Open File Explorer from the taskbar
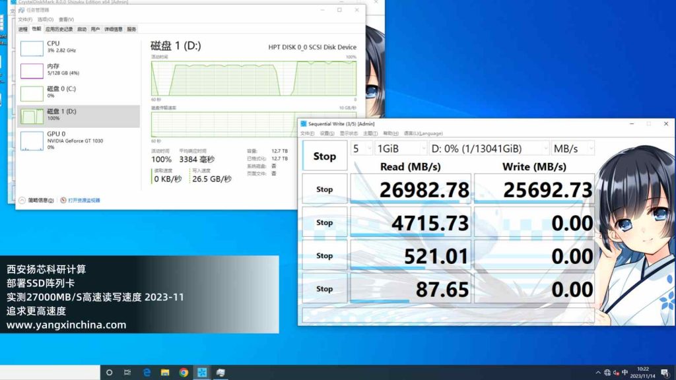 [x=165, y=372]
